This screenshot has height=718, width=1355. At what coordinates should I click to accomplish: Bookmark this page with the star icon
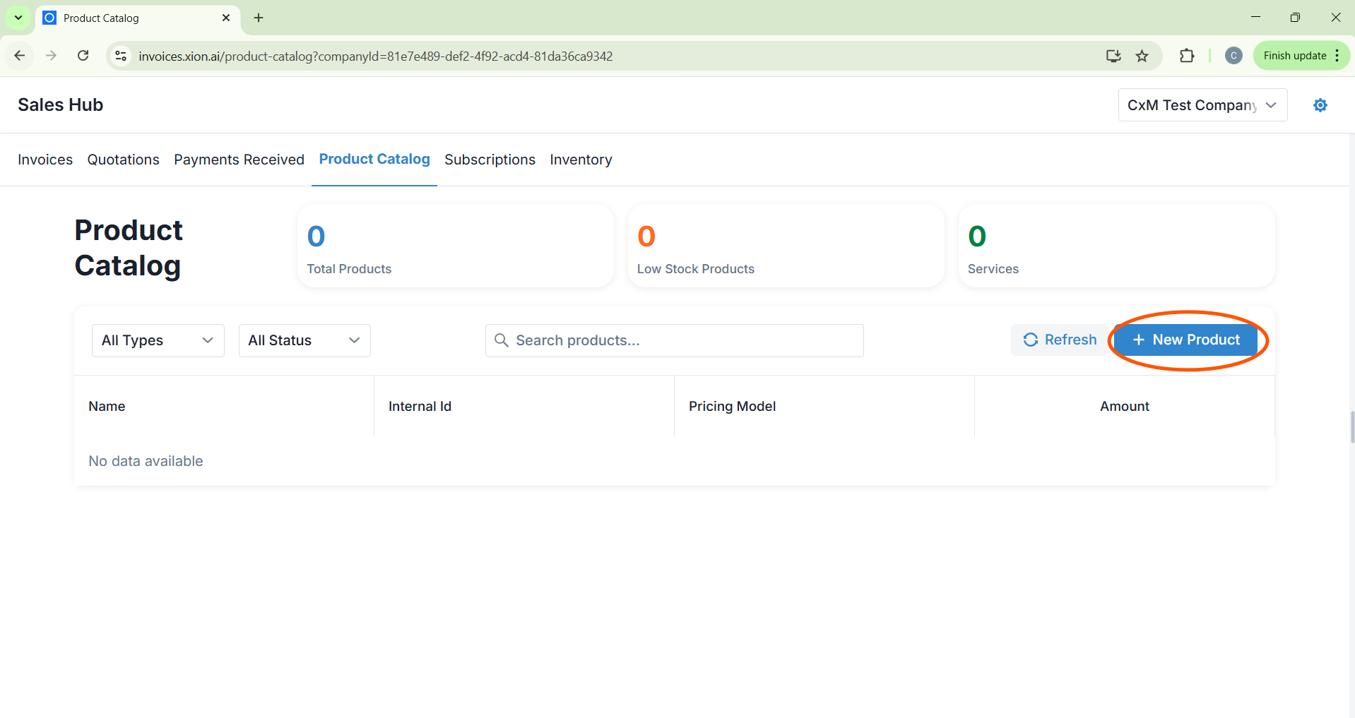pyautogui.click(x=1142, y=56)
